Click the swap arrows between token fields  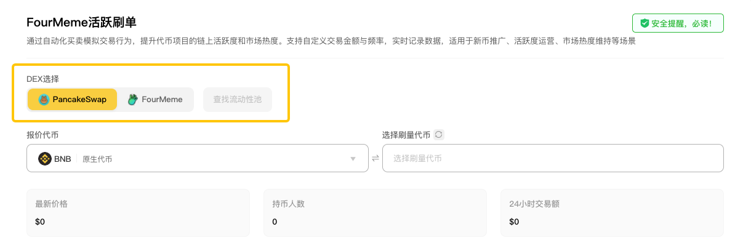click(375, 159)
